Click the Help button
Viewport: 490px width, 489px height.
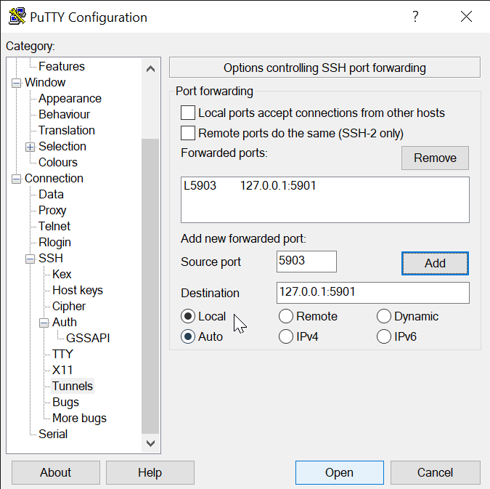[150, 472]
